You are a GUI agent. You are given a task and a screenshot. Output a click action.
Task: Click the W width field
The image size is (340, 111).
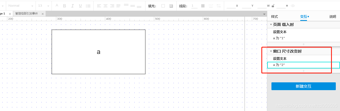(262, 6)
